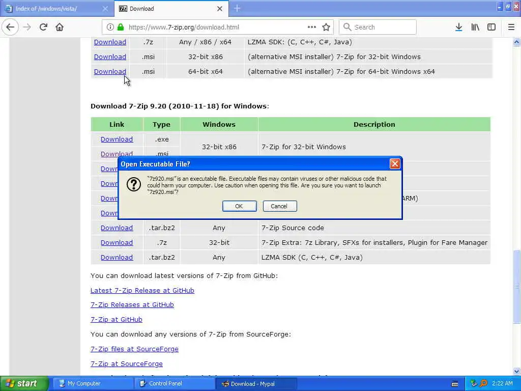Switch to Control Panel taskbar window

[174, 384]
